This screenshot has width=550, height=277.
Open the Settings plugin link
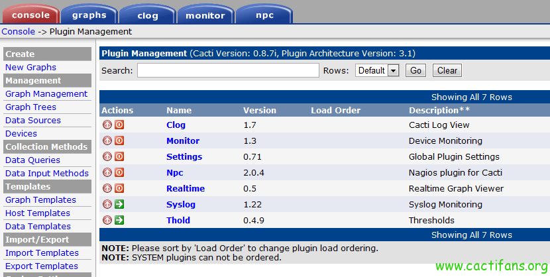[x=184, y=157]
